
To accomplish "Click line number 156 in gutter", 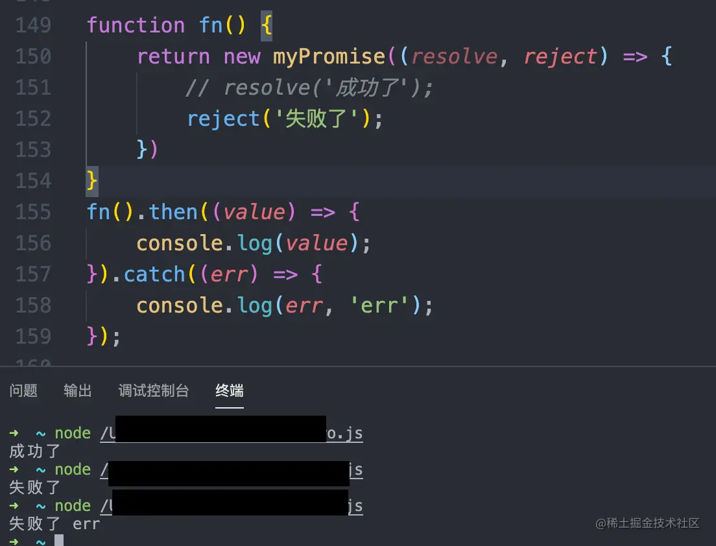I will click(x=33, y=243).
